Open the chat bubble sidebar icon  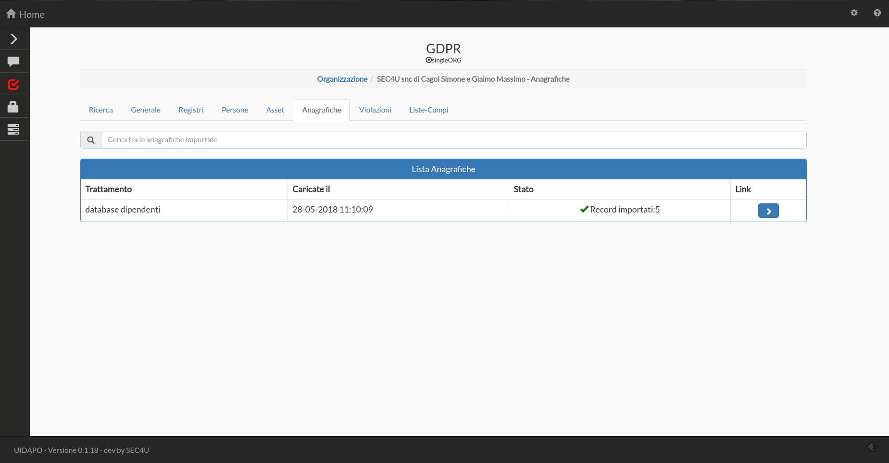[13, 62]
